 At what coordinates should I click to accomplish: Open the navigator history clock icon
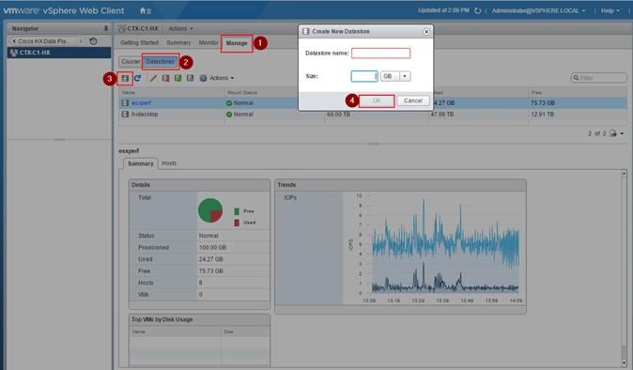[93, 41]
